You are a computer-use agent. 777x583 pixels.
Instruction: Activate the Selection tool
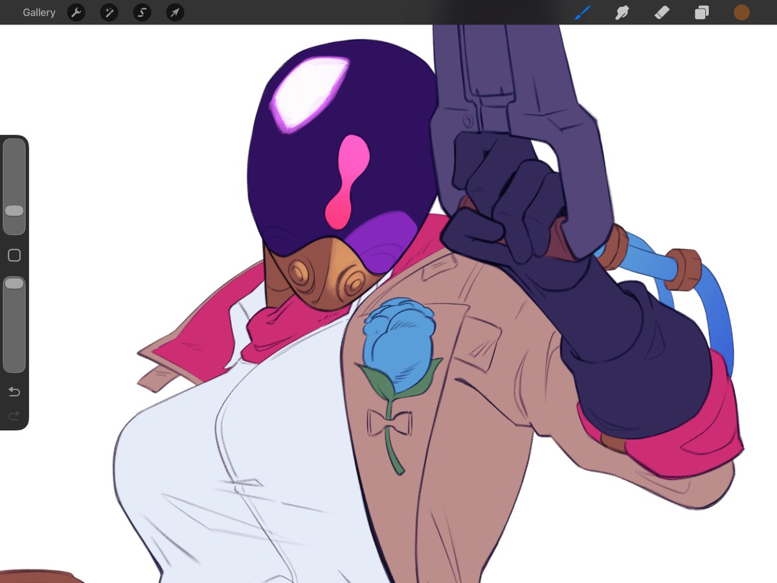click(142, 12)
